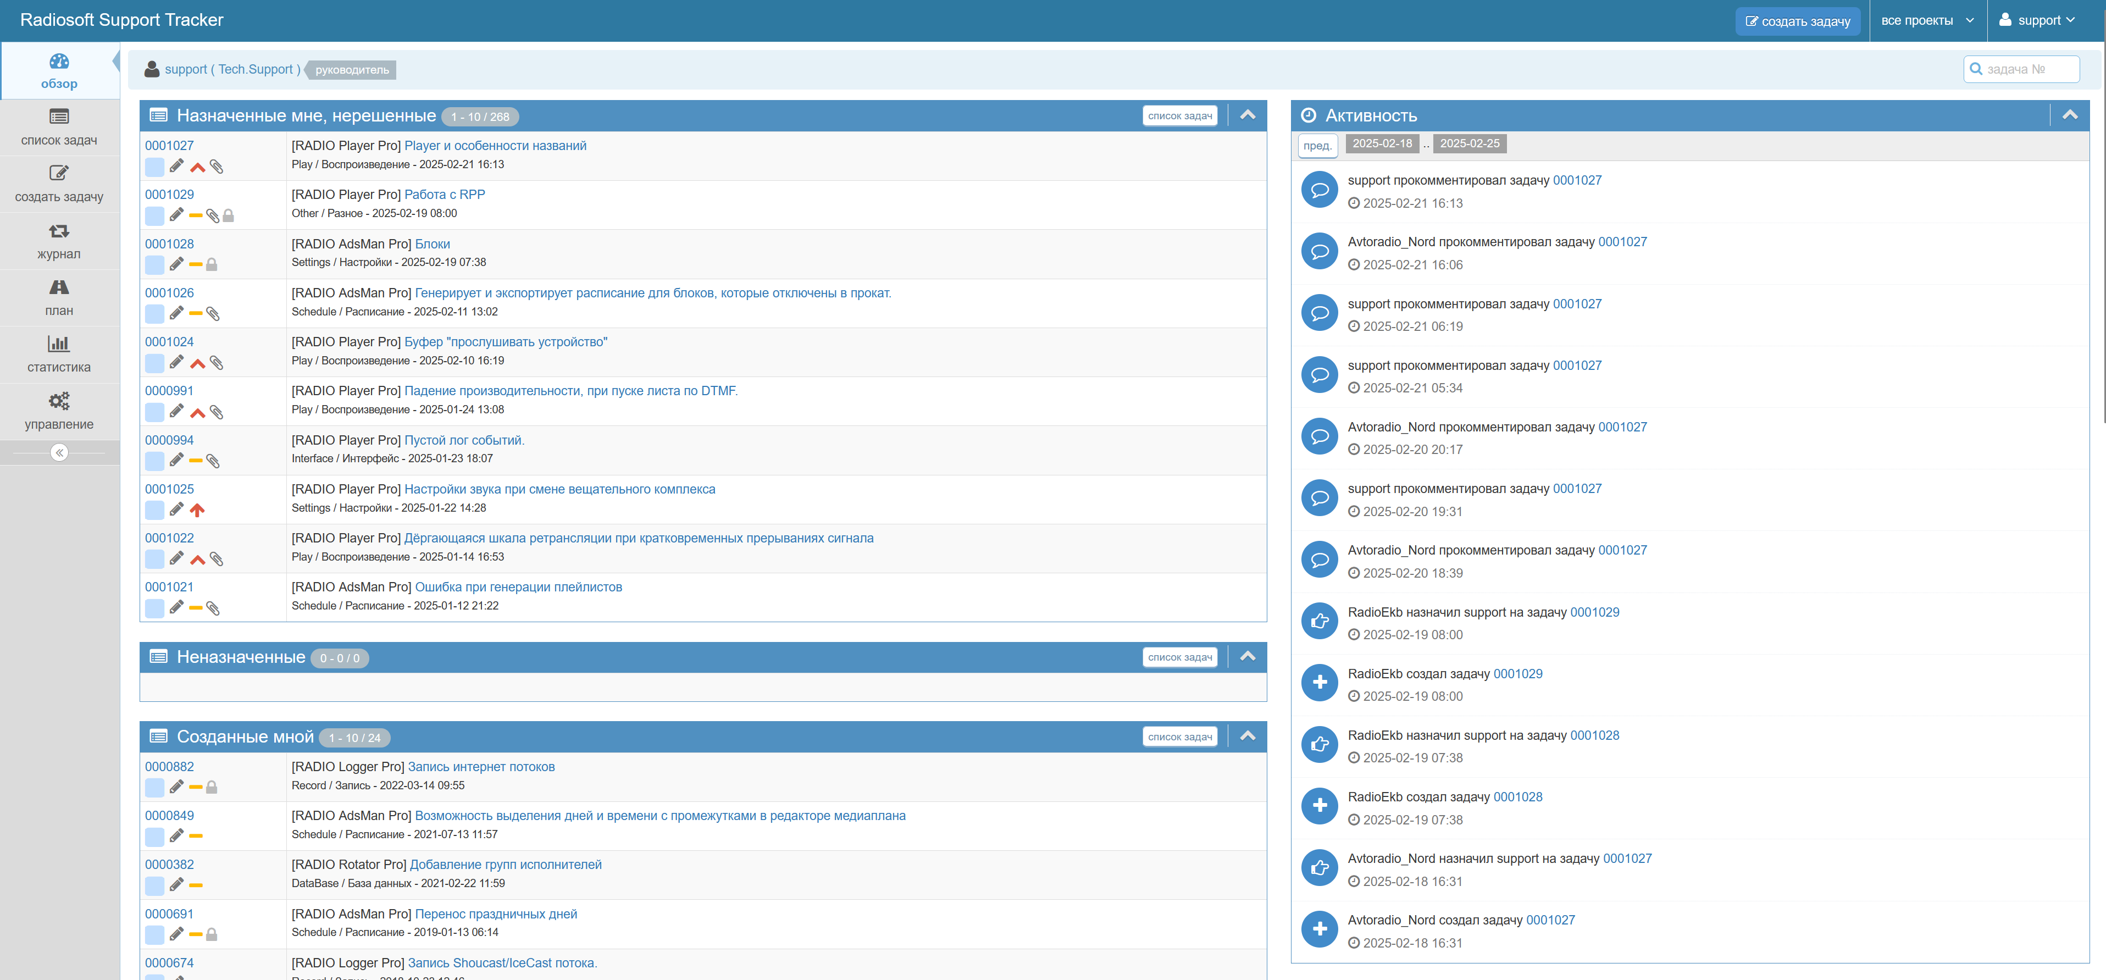Click список задач button in Созданные мной panel

[x=1180, y=737]
